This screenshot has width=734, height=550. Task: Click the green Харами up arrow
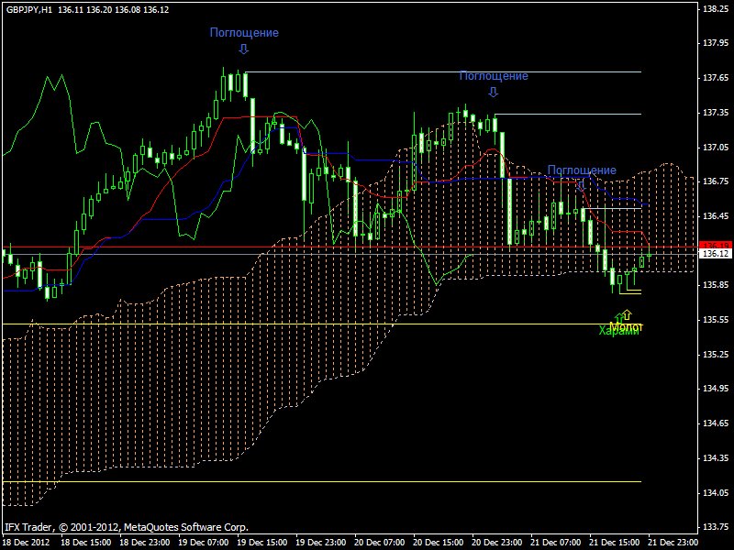tap(618, 317)
